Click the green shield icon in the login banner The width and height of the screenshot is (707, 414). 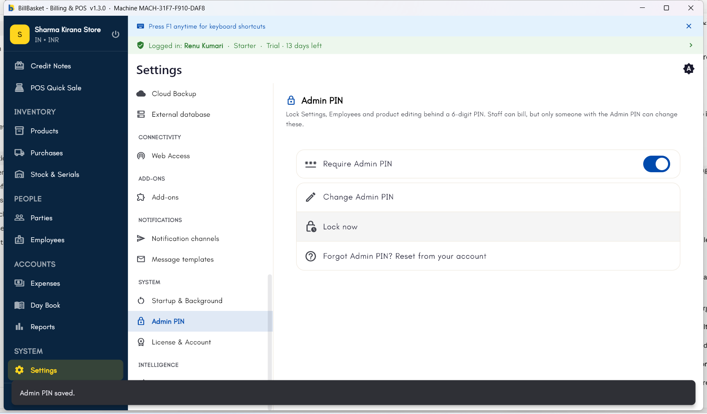click(140, 45)
